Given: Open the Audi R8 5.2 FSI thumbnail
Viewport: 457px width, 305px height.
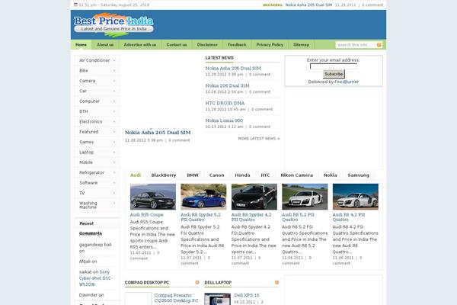Looking at the screenshot, I should coord(305,197).
